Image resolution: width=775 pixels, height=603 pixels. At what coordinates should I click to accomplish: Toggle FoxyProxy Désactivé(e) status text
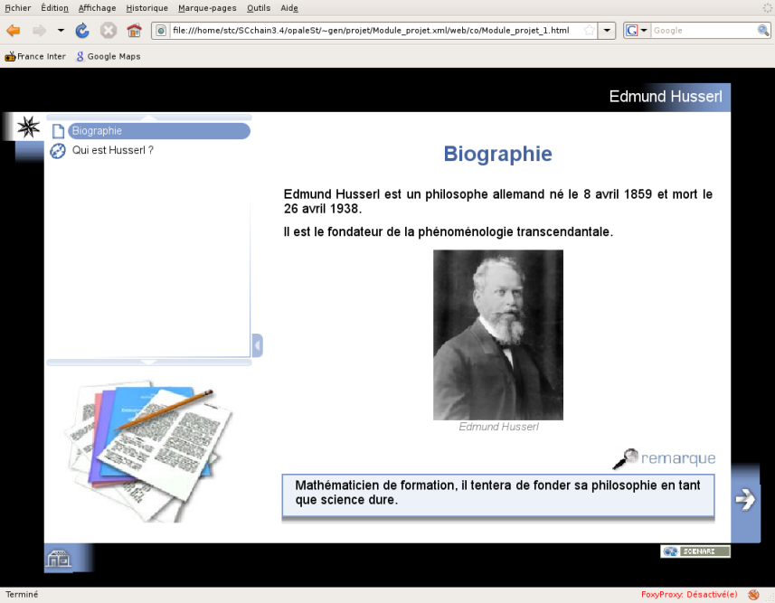(689, 595)
